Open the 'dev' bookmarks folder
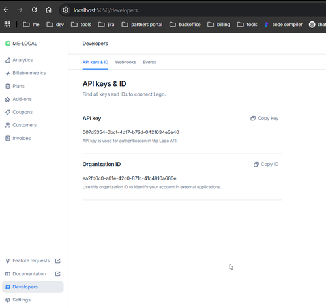The height and width of the screenshot is (308, 326). [55, 25]
